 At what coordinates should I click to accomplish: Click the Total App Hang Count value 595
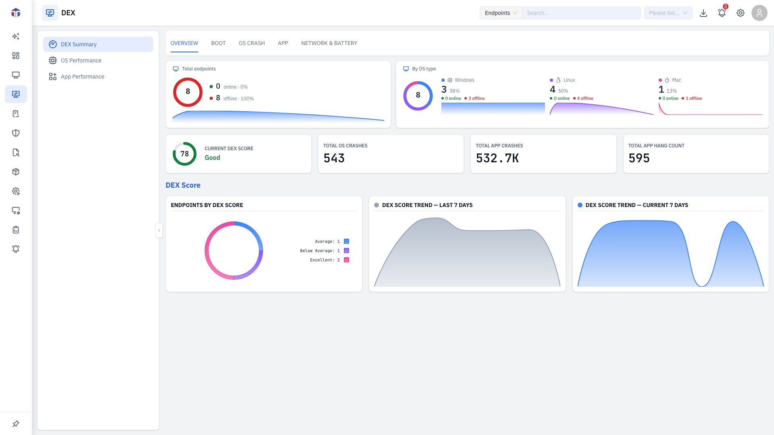click(639, 158)
